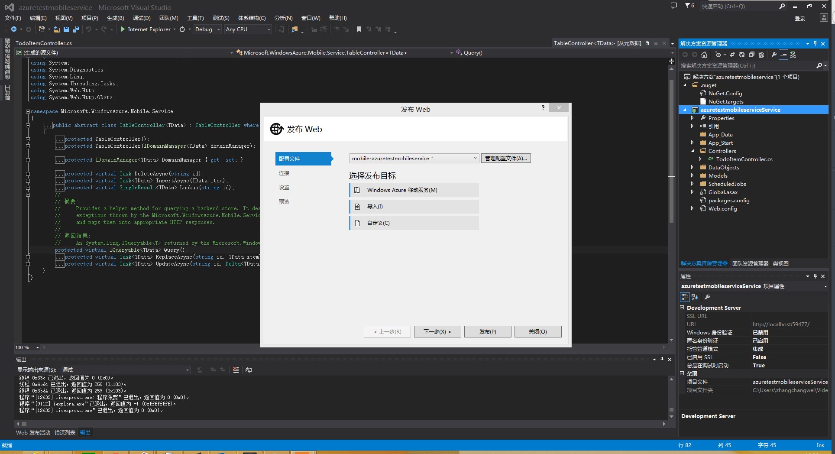Click the pending changes filter clock icon
This screenshot has width=835, height=454.
718,55
